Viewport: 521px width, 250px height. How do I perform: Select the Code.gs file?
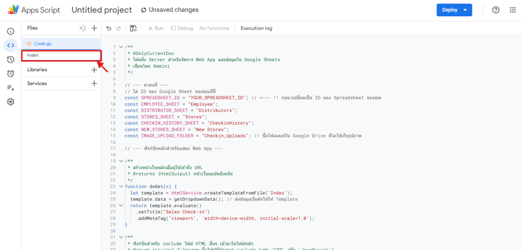42,44
